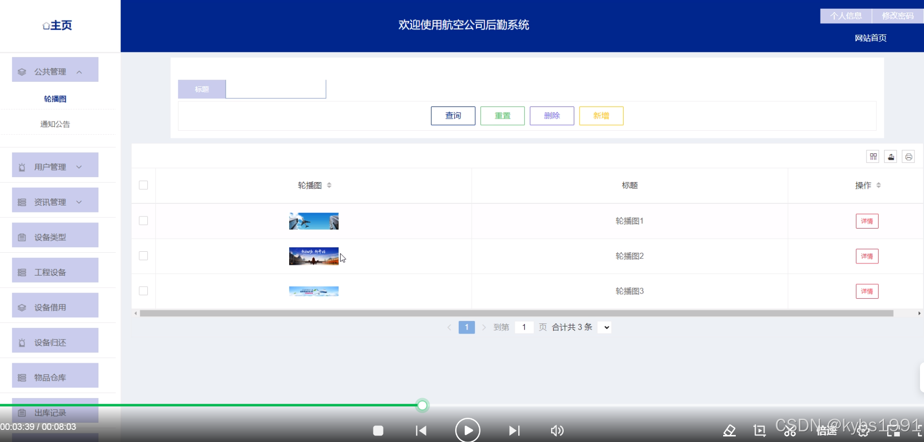924x442 pixels.
Task: Open the 设备归还 menu
Action: (x=55, y=341)
